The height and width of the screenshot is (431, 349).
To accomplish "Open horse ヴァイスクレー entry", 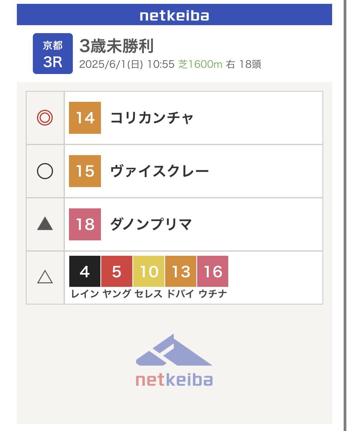I will click(x=159, y=171).
